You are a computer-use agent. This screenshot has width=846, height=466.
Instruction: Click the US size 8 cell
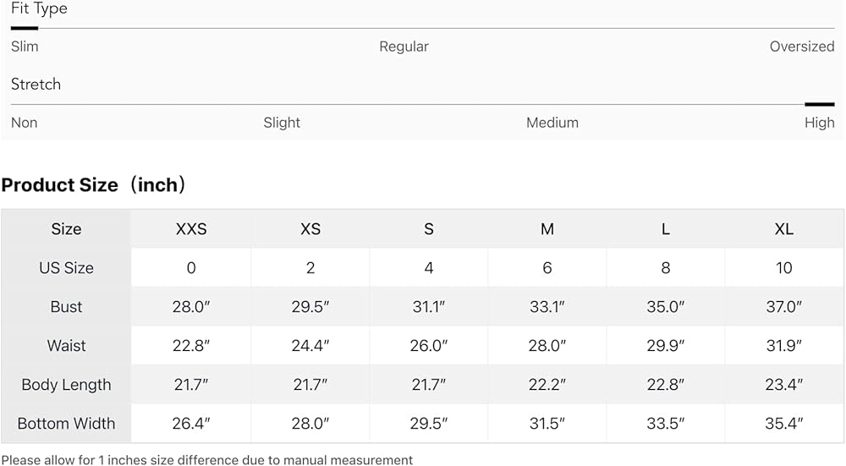click(x=666, y=268)
